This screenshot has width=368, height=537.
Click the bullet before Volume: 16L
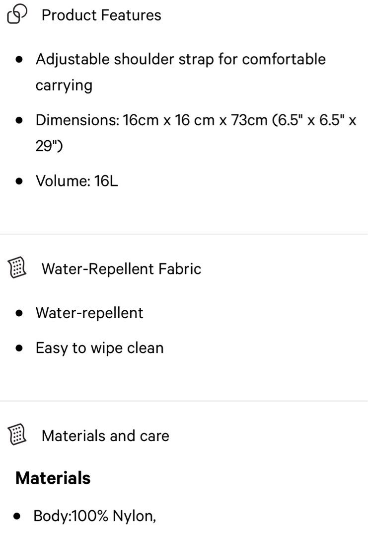click(19, 181)
